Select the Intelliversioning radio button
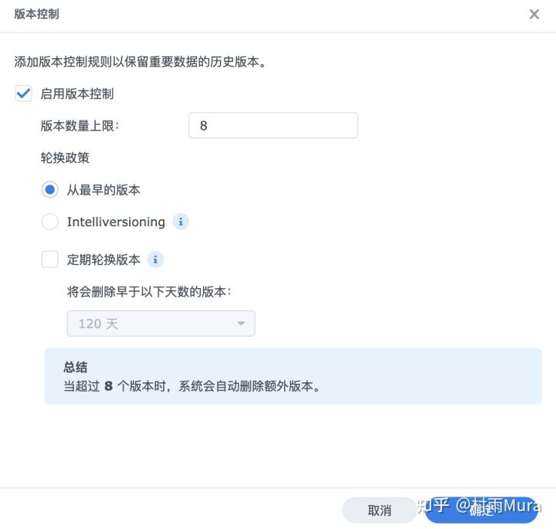 50,222
